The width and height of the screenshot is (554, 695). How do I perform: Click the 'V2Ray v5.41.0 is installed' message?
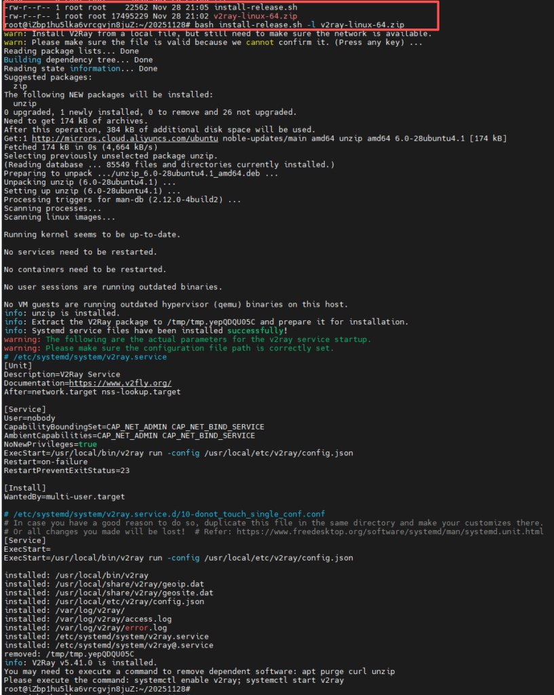89,662
